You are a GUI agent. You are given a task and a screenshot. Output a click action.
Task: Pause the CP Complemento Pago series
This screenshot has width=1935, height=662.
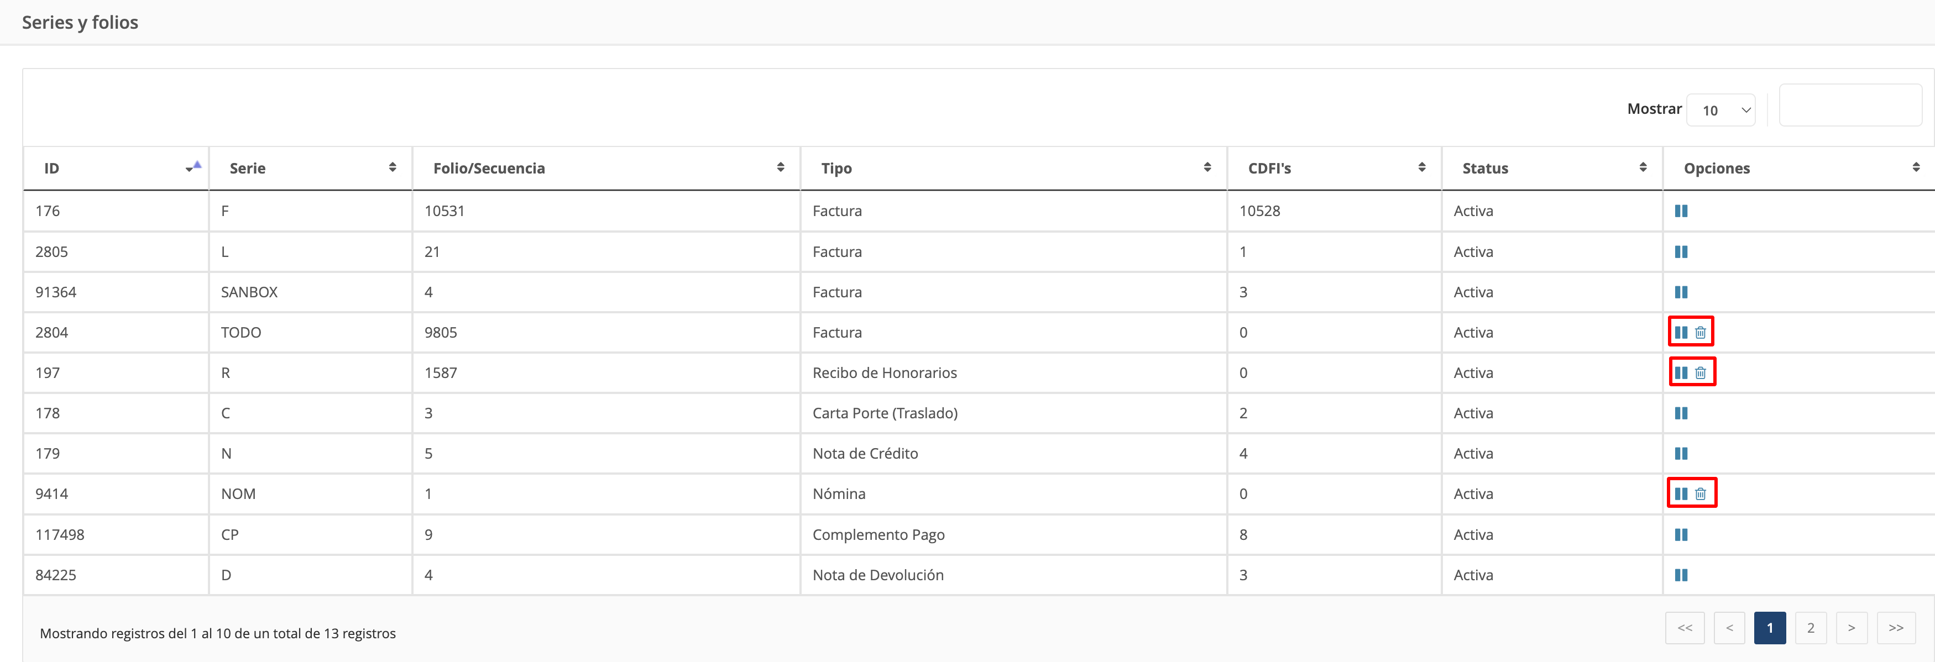click(x=1680, y=534)
